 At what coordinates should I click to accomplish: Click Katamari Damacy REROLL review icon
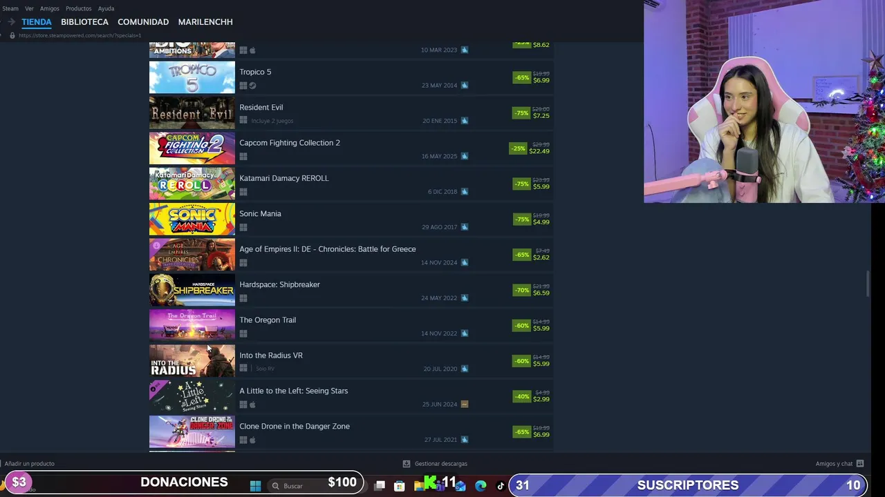[x=465, y=192]
